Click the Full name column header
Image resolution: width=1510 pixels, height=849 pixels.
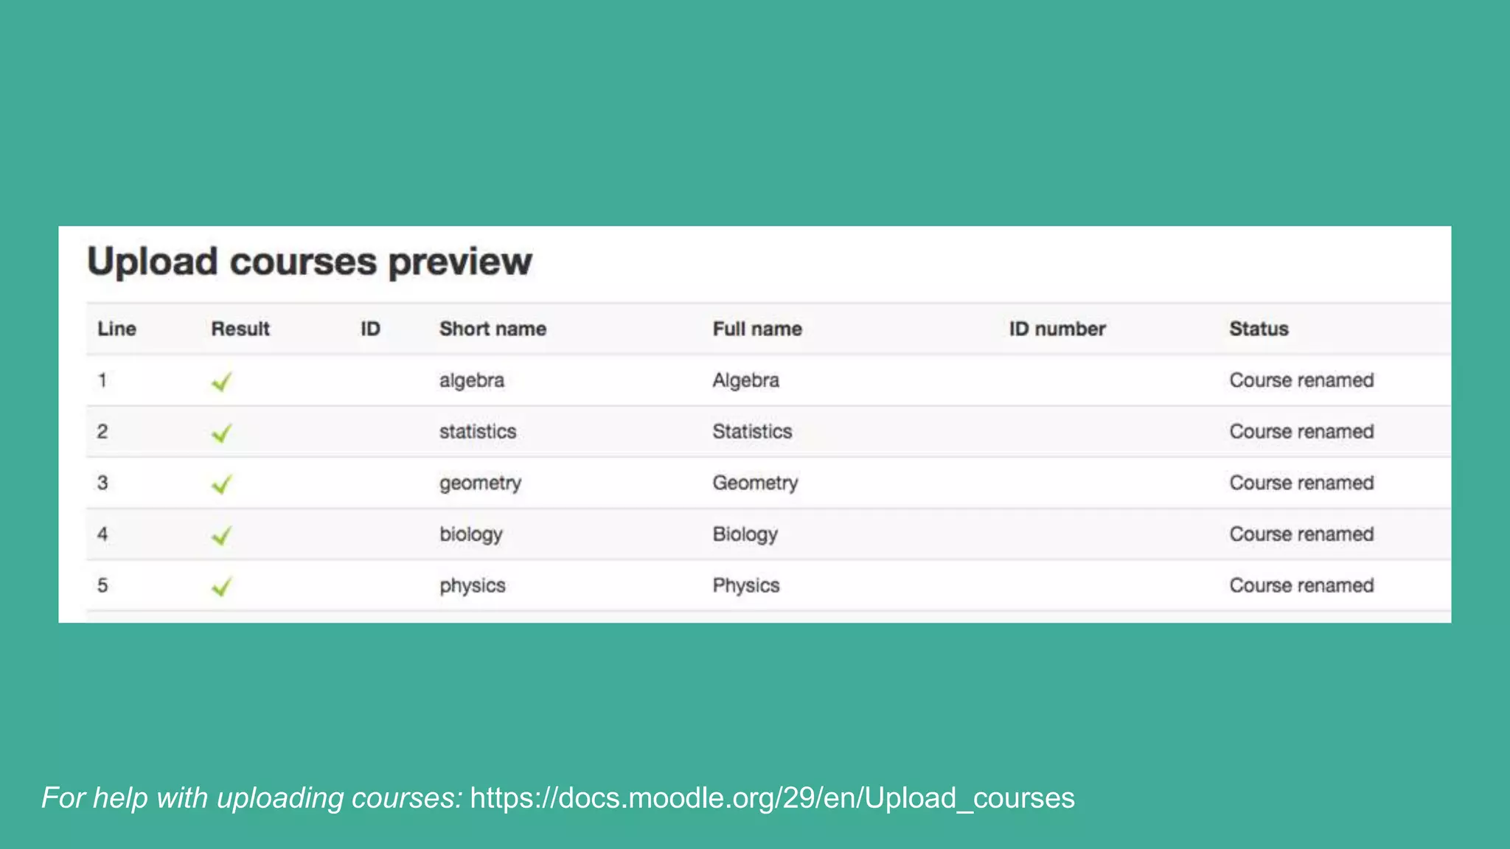point(757,329)
